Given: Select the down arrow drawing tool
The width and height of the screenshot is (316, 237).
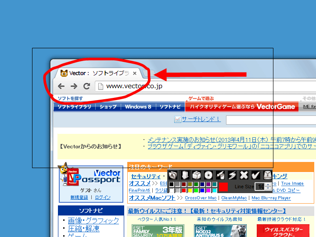Looking at the screenshot, I should [x=185, y=175].
